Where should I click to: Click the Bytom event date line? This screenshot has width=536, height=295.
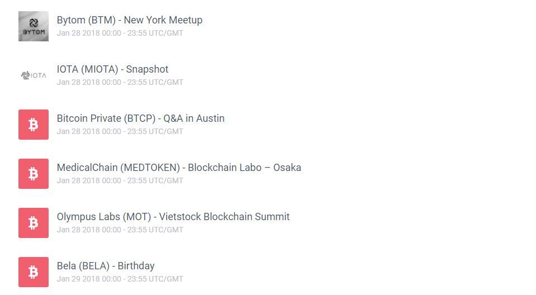click(120, 33)
